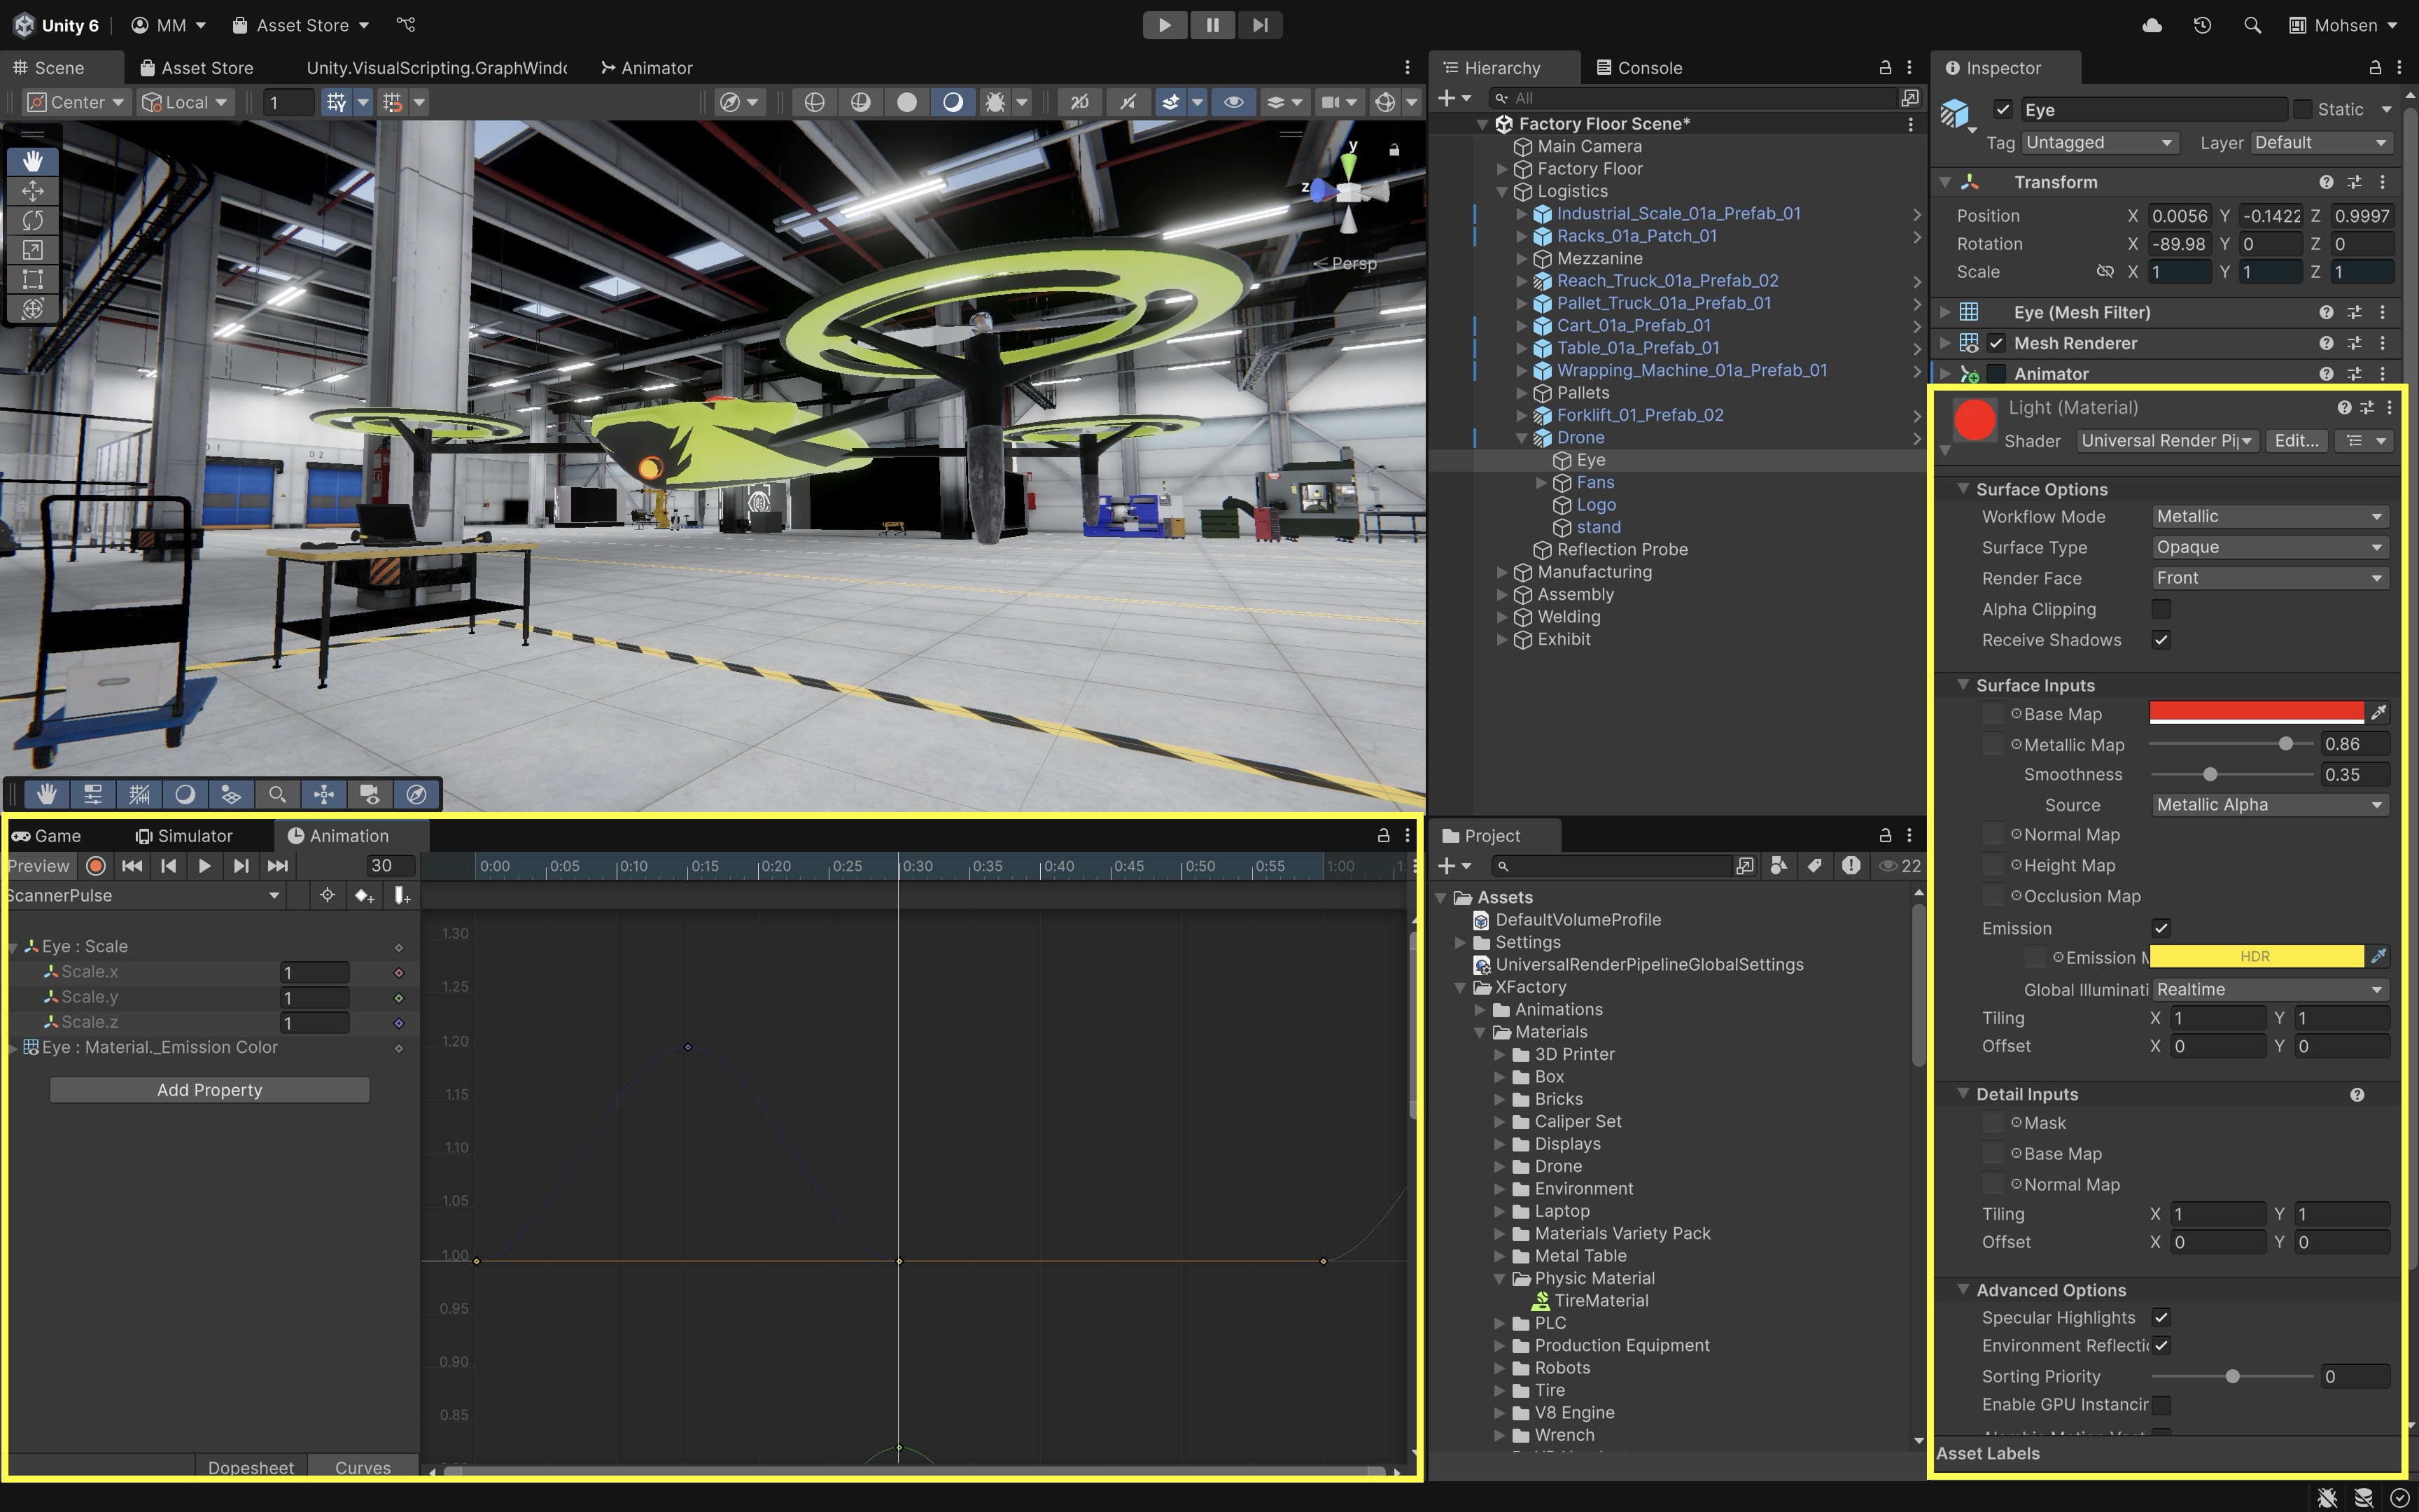The width and height of the screenshot is (2419, 1512).
Task: Disable the Receive Shadows checkbox
Action: (x=2160, y=640)
